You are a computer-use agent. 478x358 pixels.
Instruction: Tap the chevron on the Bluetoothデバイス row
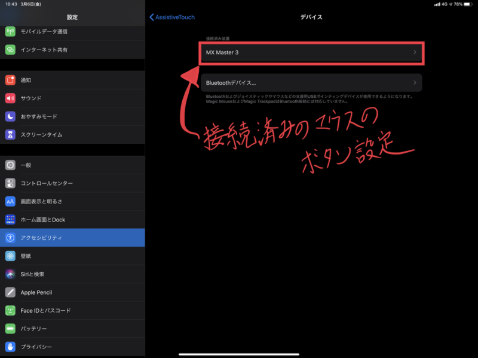[415, 83]
